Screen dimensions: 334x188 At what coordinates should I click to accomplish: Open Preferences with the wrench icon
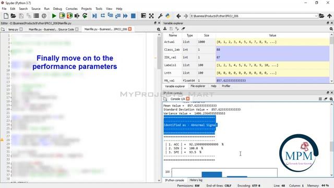[160, 16]
